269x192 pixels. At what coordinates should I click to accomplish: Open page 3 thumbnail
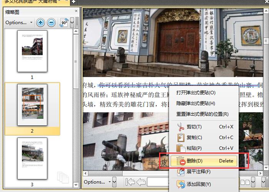[x=32, y=158]
